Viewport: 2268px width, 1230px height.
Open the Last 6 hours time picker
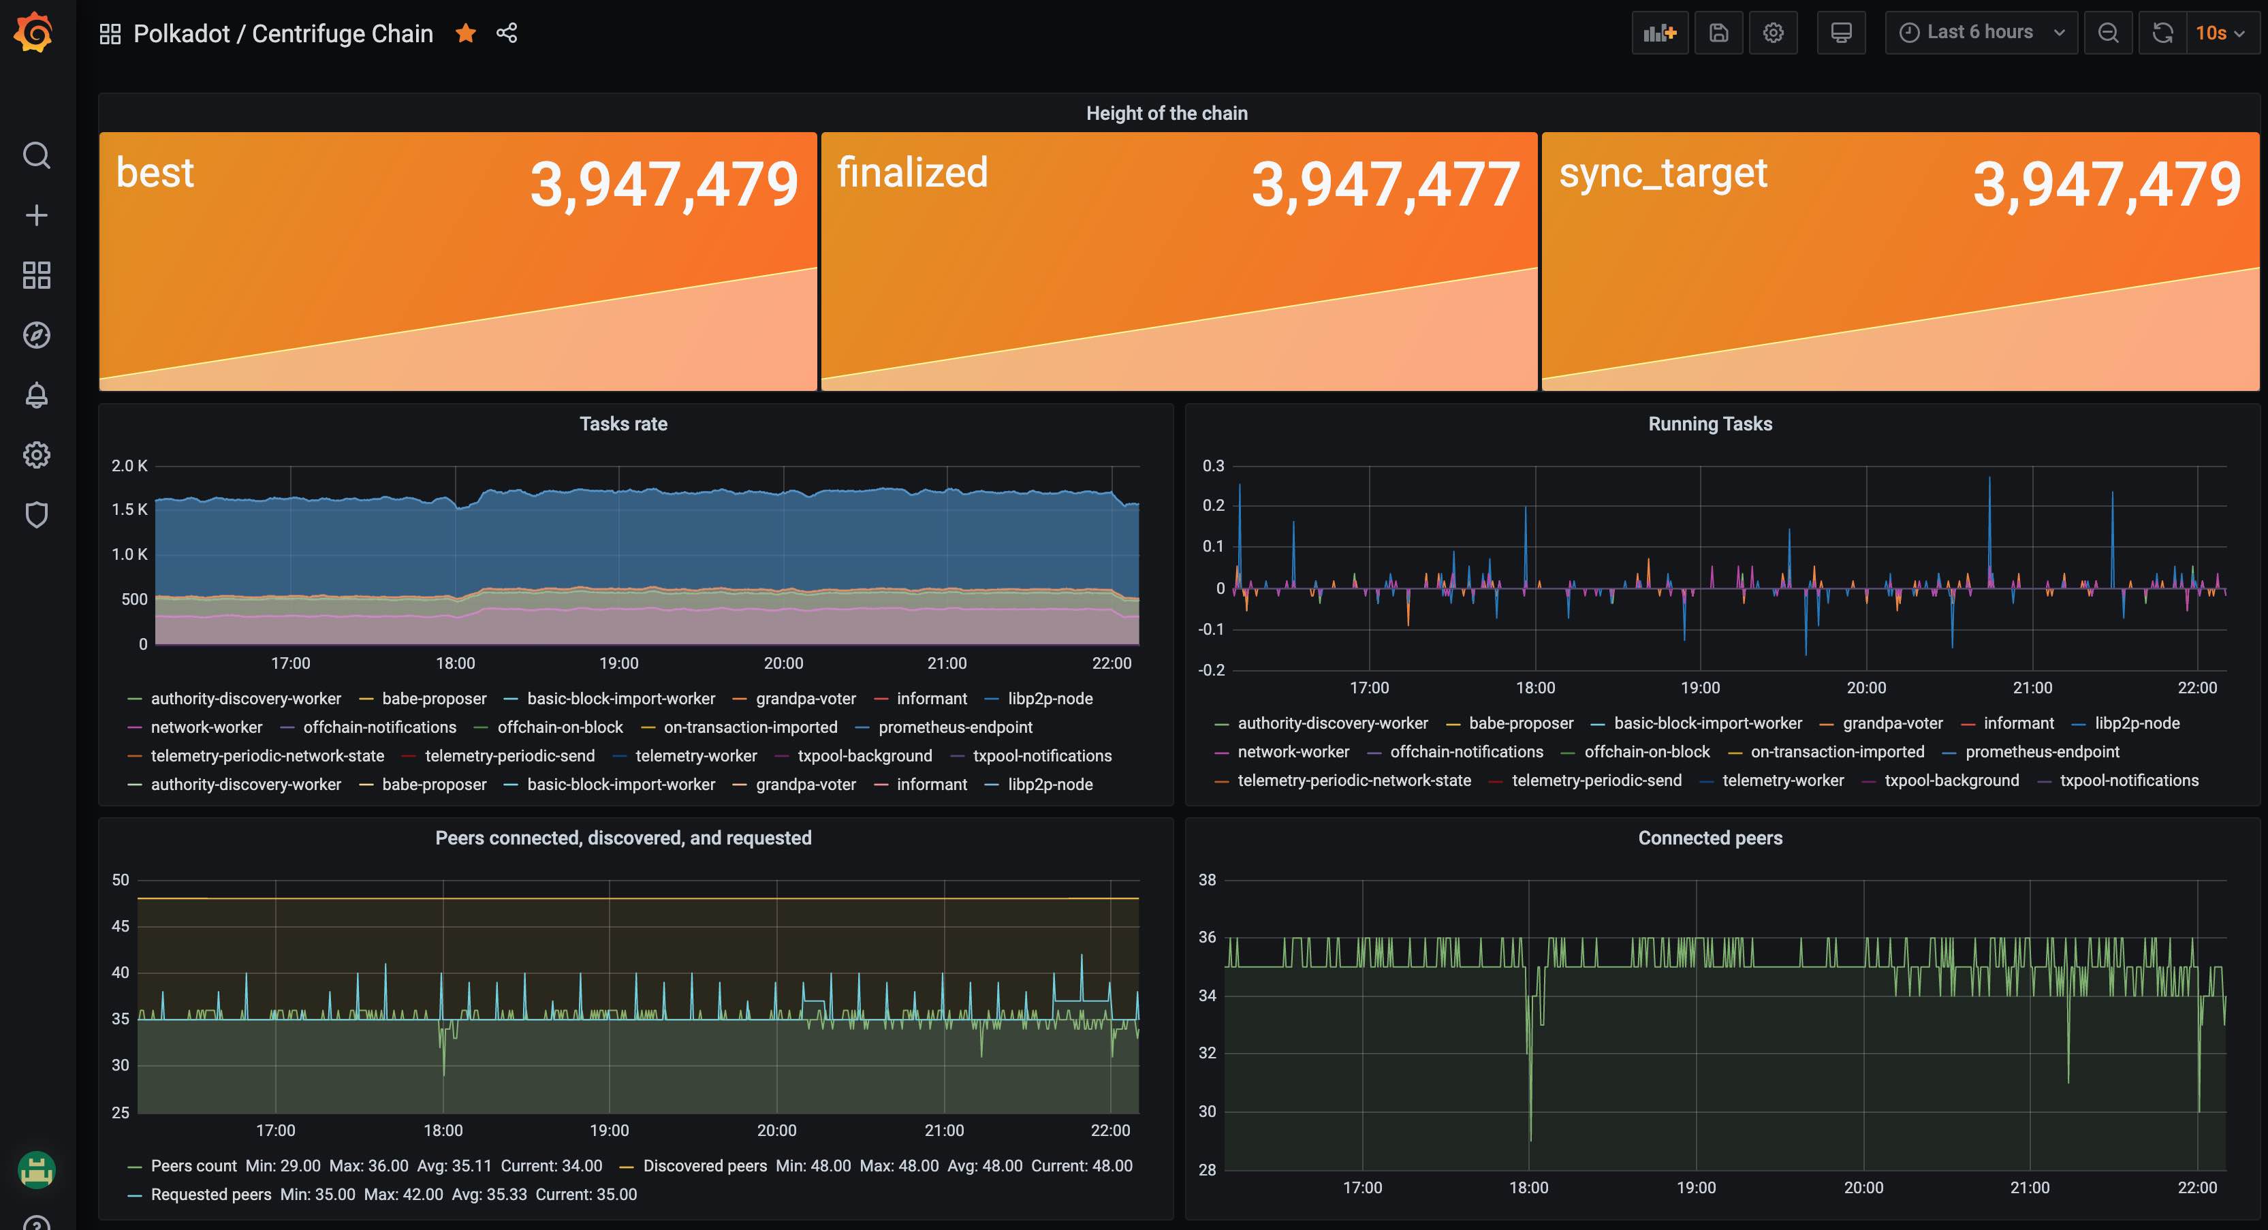(x=1980, y=33)
